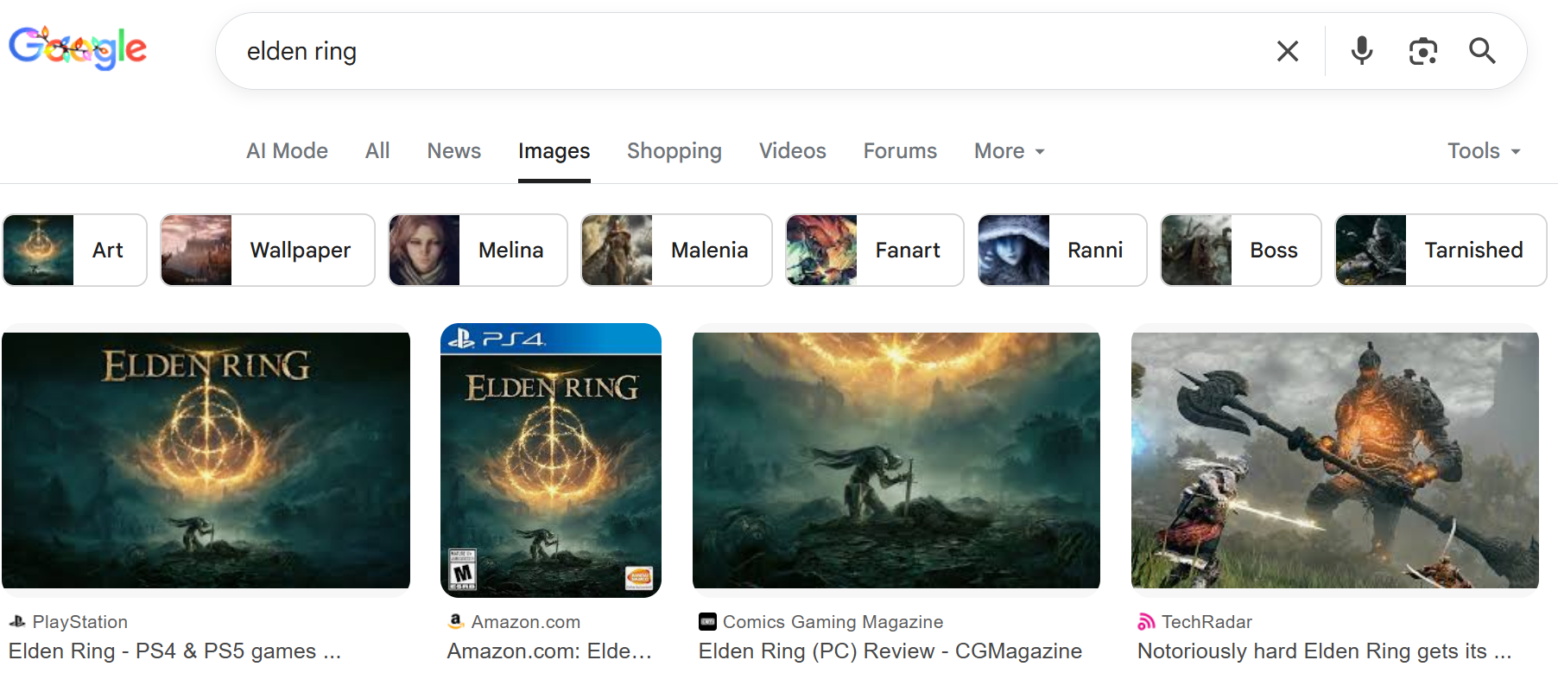Screen dimensions: 1558x692
Task: Apply the Boss filter chip
Action: pyautogui.click(x=1241, y=250)
